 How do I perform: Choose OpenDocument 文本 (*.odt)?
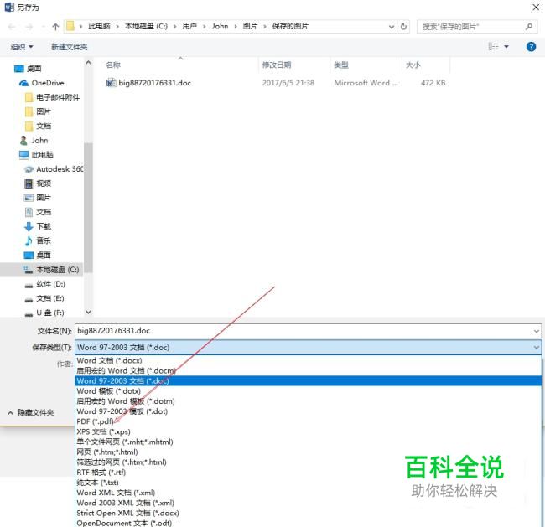click(309, 523)
